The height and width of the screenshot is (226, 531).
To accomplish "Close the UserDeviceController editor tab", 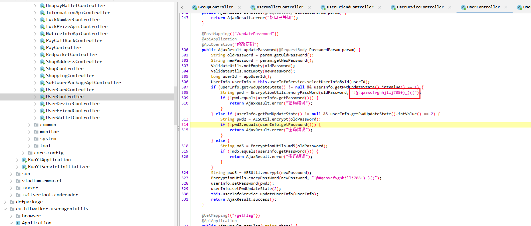I will pyautogui.click(x=450, y=7).
